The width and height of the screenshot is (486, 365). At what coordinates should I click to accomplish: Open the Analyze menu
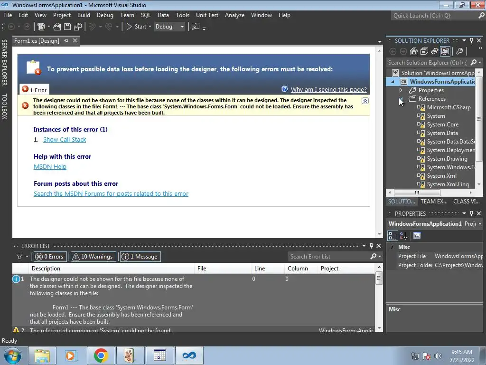coord(234,15)
